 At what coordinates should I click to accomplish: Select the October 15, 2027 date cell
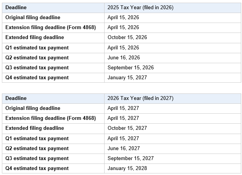[127, 128]
